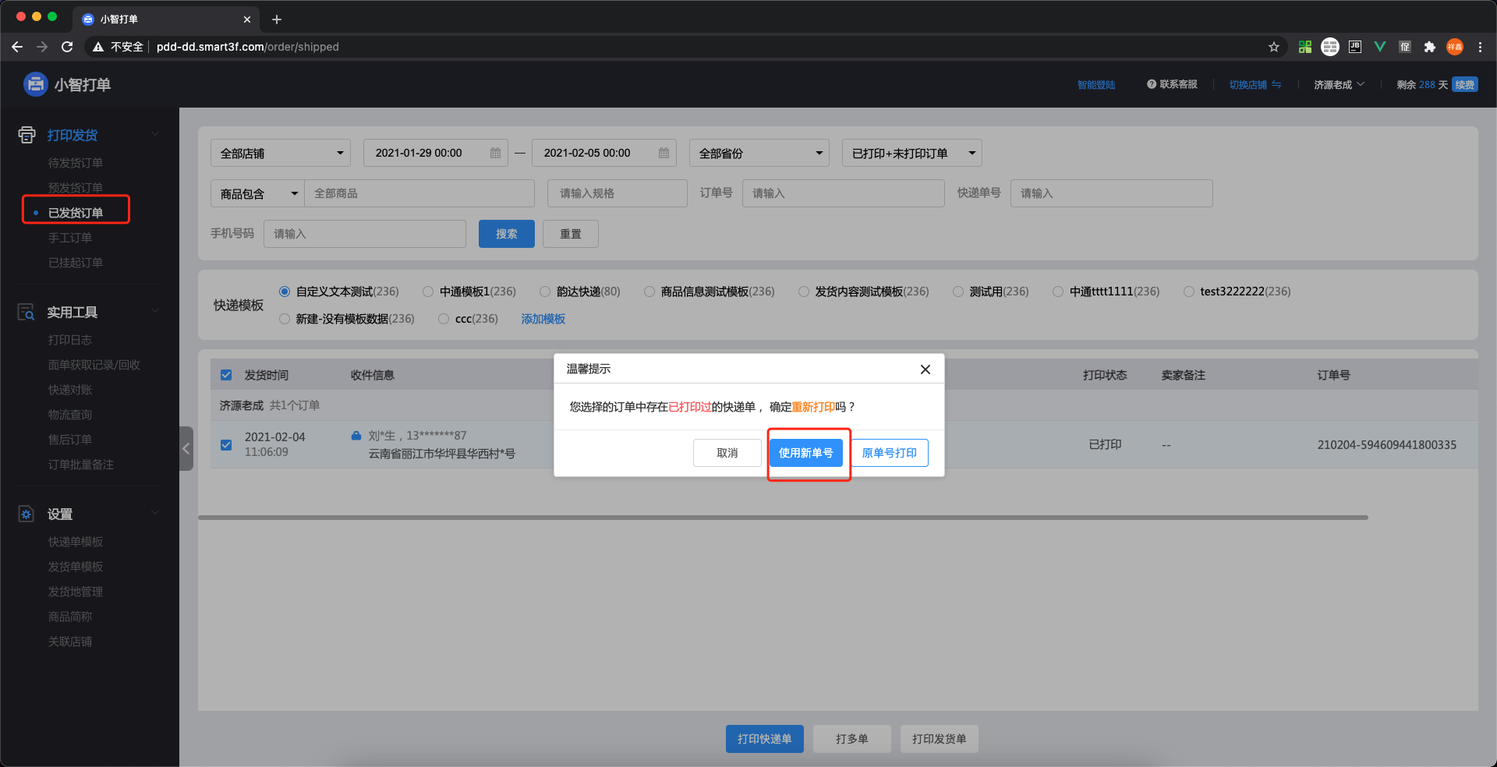Click the 联系客服 help icon in the header
Screen dimensions: 1497x767
(1151, 84)
